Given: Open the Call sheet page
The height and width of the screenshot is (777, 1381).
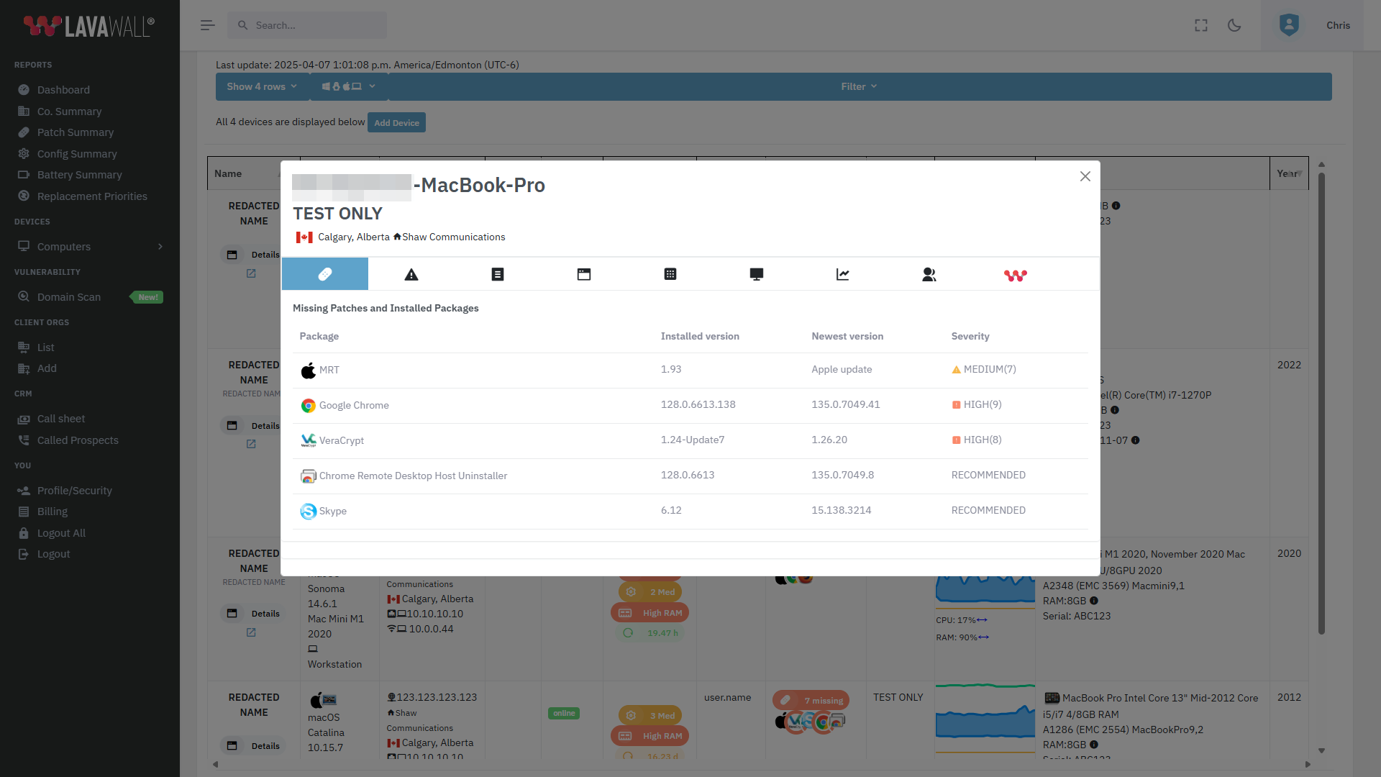Looking at the screenshot, I should (x=61, y=419).
